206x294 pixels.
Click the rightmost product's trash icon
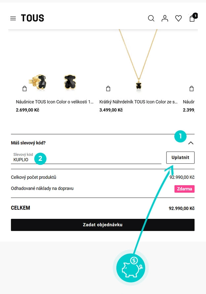tap(191, 88)
